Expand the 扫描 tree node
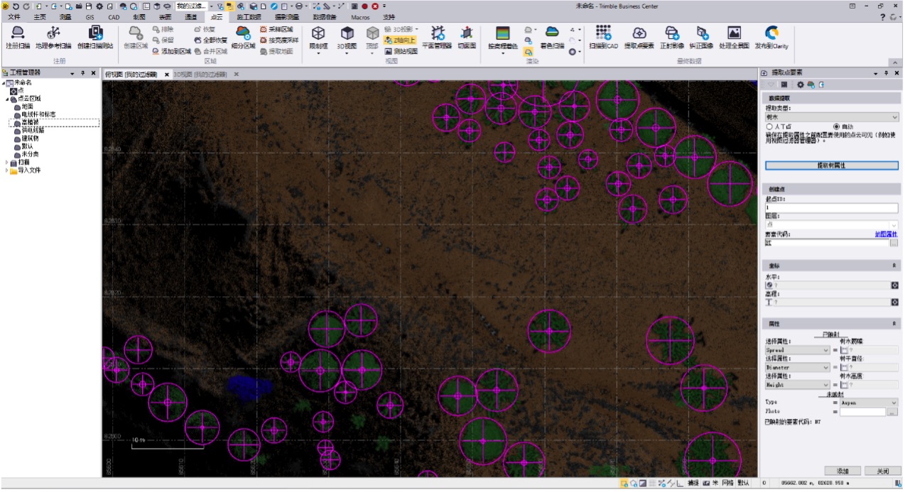 tap(6, 162)
